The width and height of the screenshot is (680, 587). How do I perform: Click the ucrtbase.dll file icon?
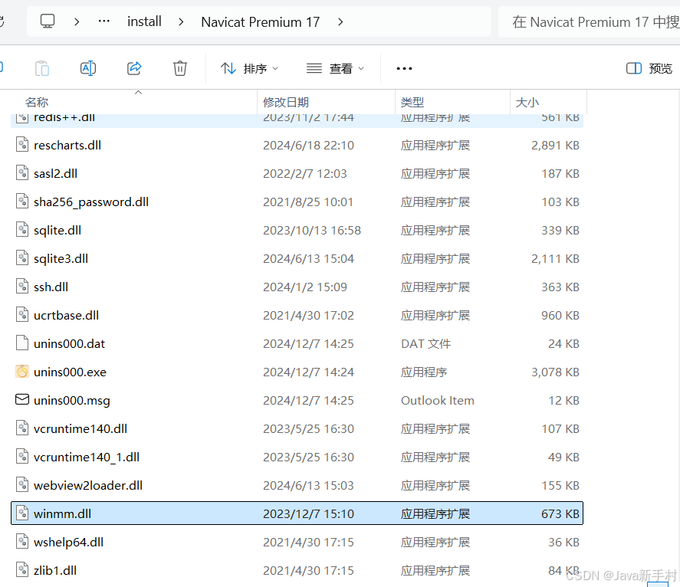coord(22,314)
